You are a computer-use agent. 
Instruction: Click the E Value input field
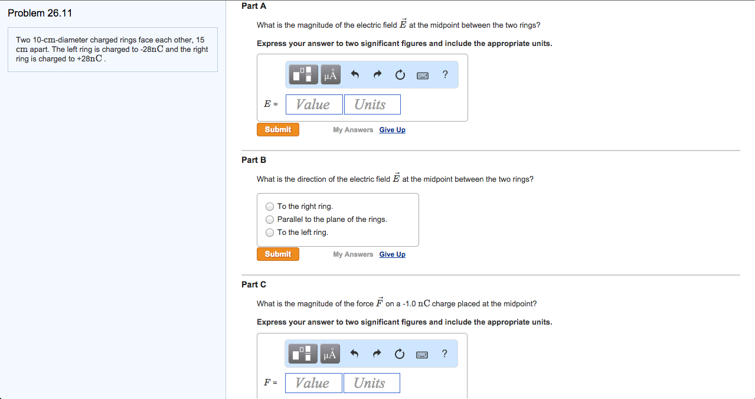[x=314, y=104]
